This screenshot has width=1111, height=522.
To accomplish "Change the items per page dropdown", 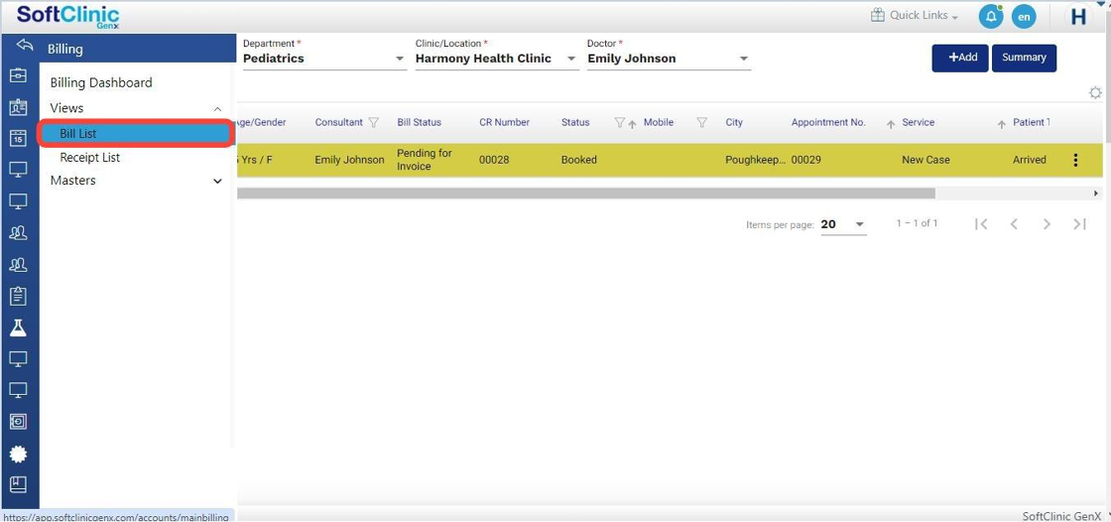I will [843, 224].
